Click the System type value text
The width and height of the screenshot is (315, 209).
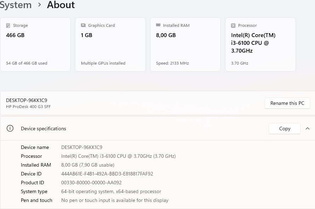pyautogui.click(x=111, y=191)
